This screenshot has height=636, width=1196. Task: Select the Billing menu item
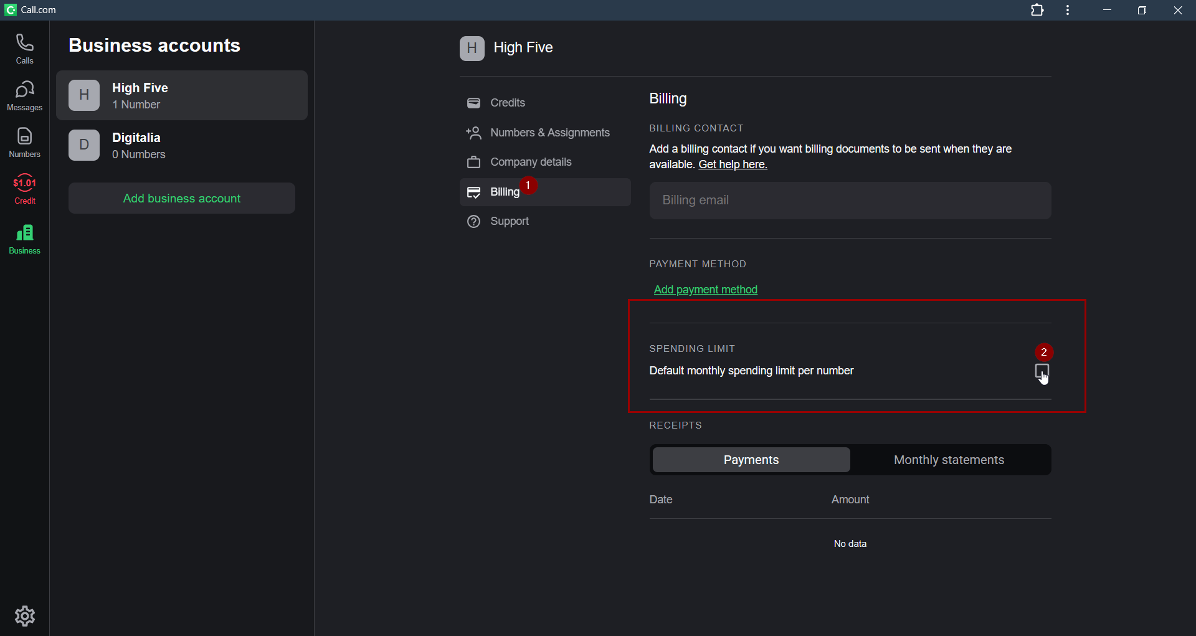(505, 192)
